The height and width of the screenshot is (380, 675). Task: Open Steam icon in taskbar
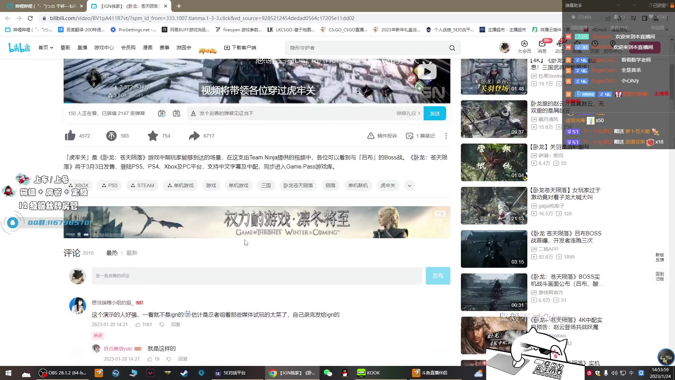[184, 373]
